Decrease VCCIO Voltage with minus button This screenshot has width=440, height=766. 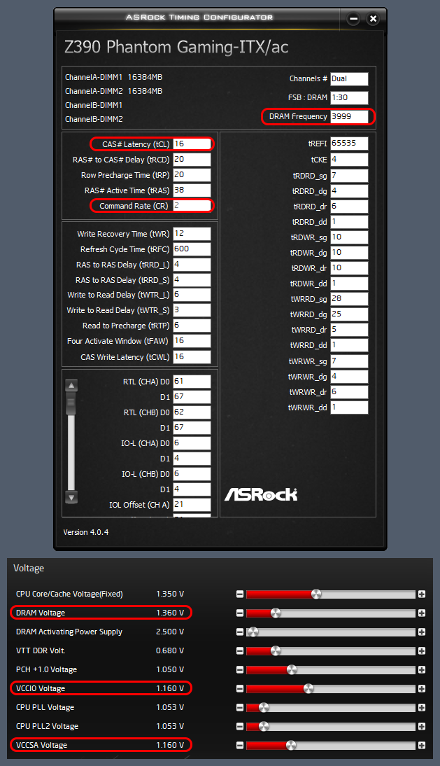239,688
